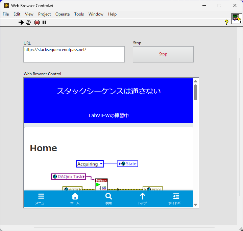The image size is (243, 231).
Task: Click the DAQmx Task global variable node
Action: tap(68, 177)
